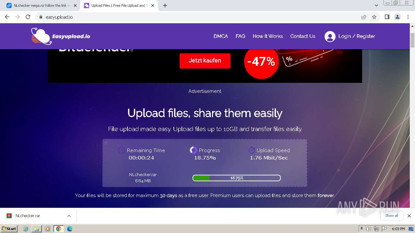Image resolution: width=415 pixels, height=233 pixels.
Task: Click the 1.76 Mbit/Sec speed value
Action: click(269, 158)
